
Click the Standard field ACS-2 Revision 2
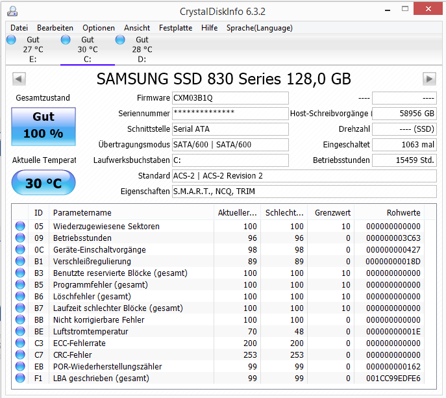tap(304, 176)
